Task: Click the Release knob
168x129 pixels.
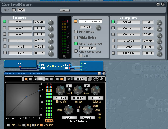Action: click(x=95, y=90)
